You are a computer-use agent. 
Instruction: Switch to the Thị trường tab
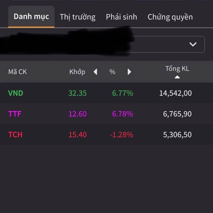point(77,17)
